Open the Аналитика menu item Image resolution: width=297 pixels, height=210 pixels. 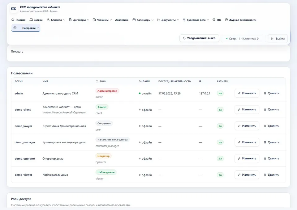click(122, 20)
